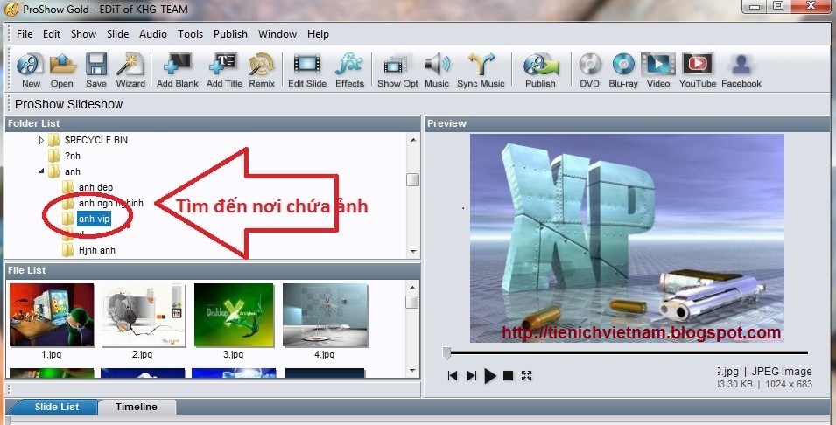Open the Effects (fx) tool

(x=349, y=70)
